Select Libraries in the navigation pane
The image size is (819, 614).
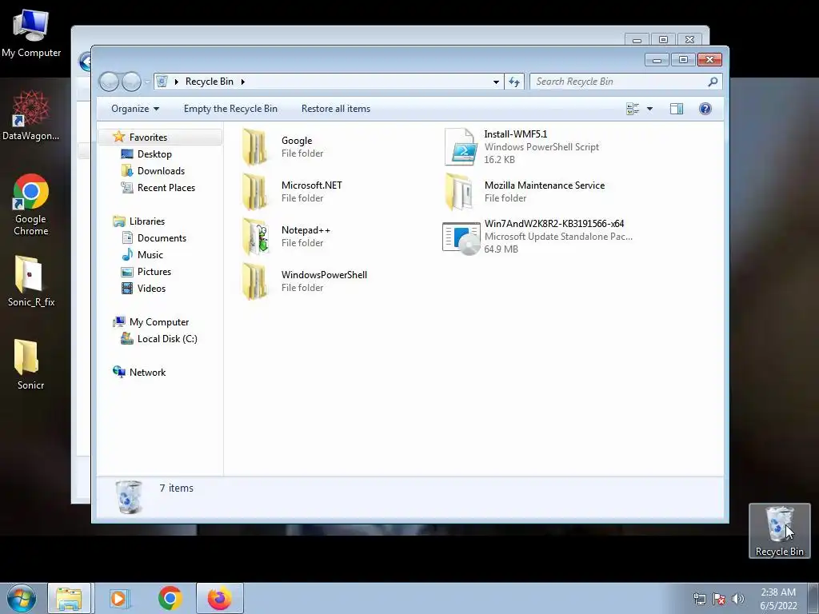147,221
